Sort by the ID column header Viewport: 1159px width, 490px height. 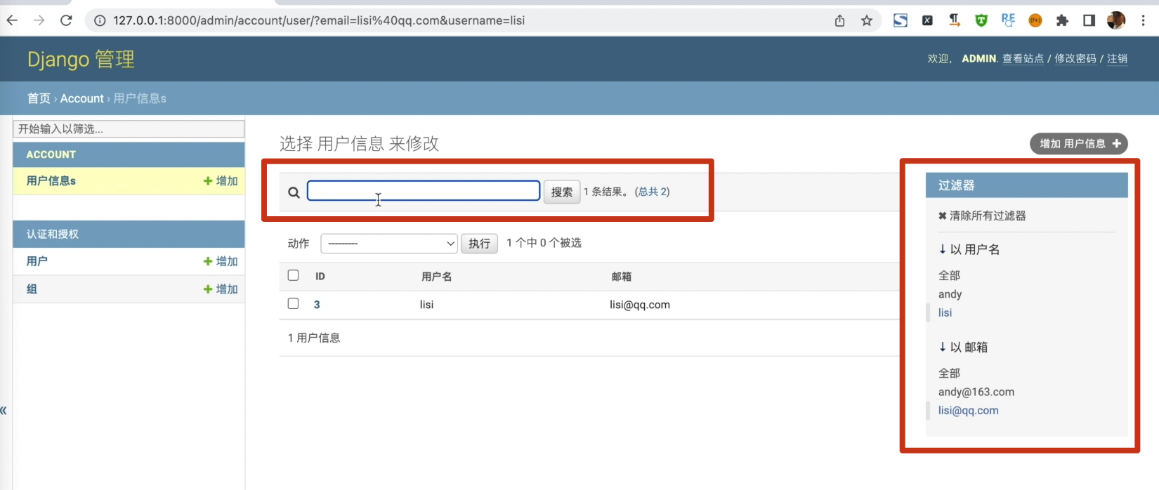[x=320, y=277]
